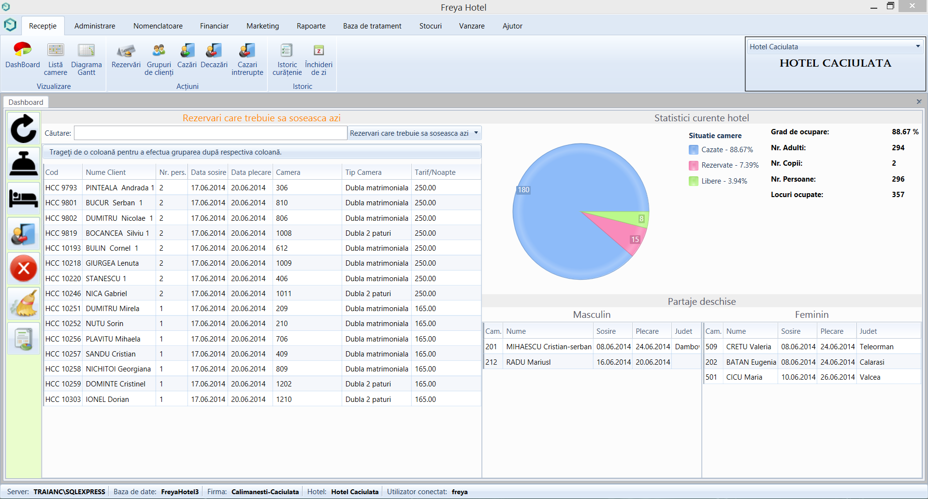Open Închideri de zi
Image resolution: width=928 pixels, height=499 pixels.
click(319, 59)
